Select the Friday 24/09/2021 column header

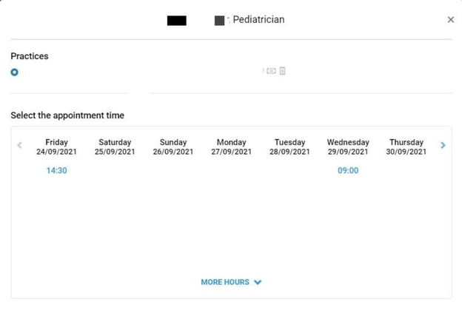(56, 147)
